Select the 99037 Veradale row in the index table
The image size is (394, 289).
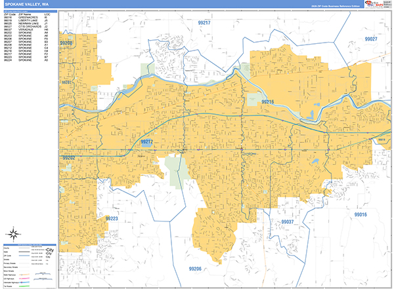click(x=26, y=30)
